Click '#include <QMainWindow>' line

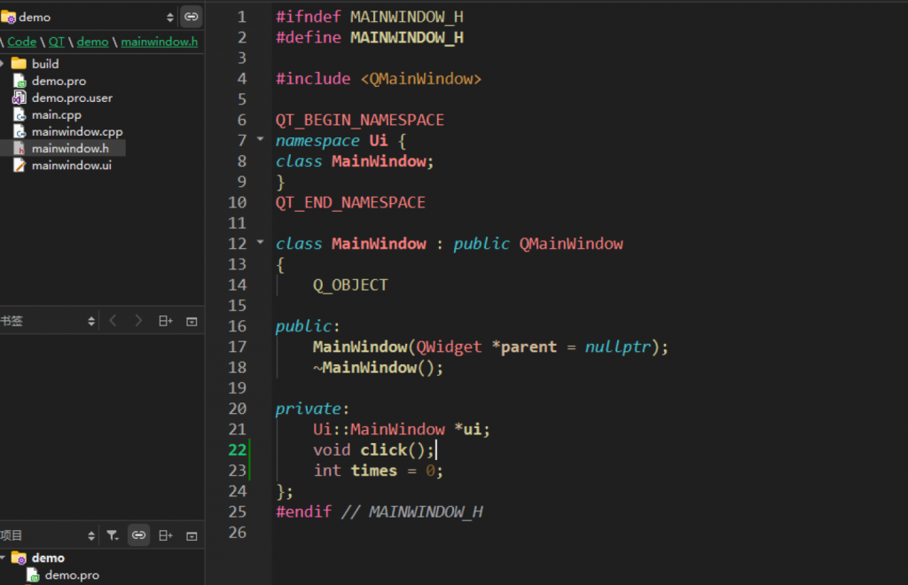click(x=379, y=79)
